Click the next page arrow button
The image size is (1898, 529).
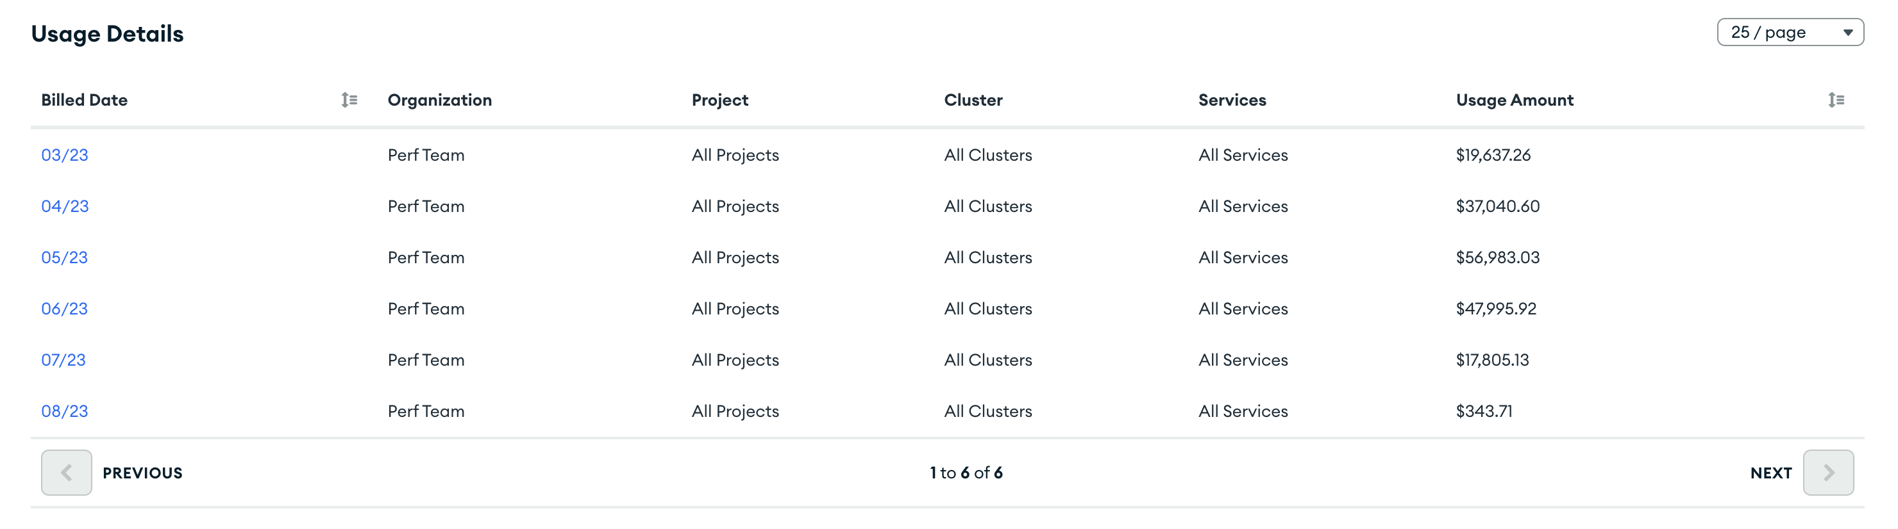click(x=1827, y=473)
